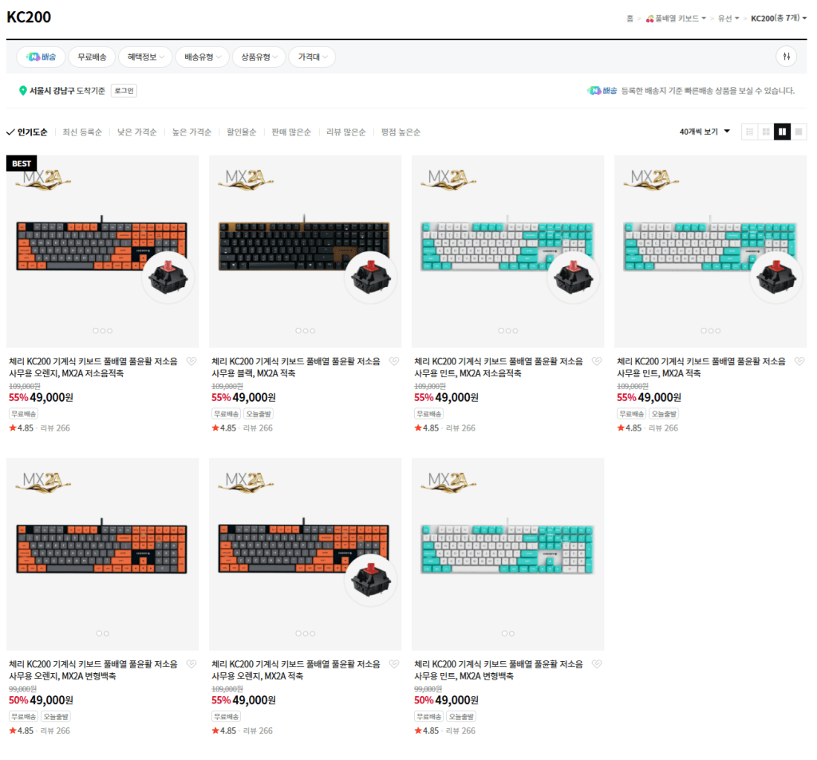Viewport: 817px width, 760px height.
Task: Open the 풀배열 키보드 breadcrumb dropdown
Action: point(680,18)
